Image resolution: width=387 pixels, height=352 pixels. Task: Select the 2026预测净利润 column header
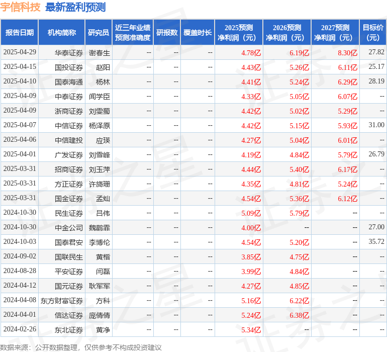(286, 33)
